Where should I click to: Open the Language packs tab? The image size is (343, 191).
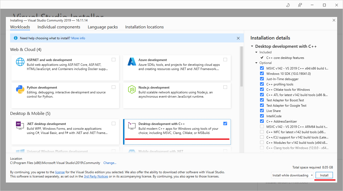tap(103, 27)
